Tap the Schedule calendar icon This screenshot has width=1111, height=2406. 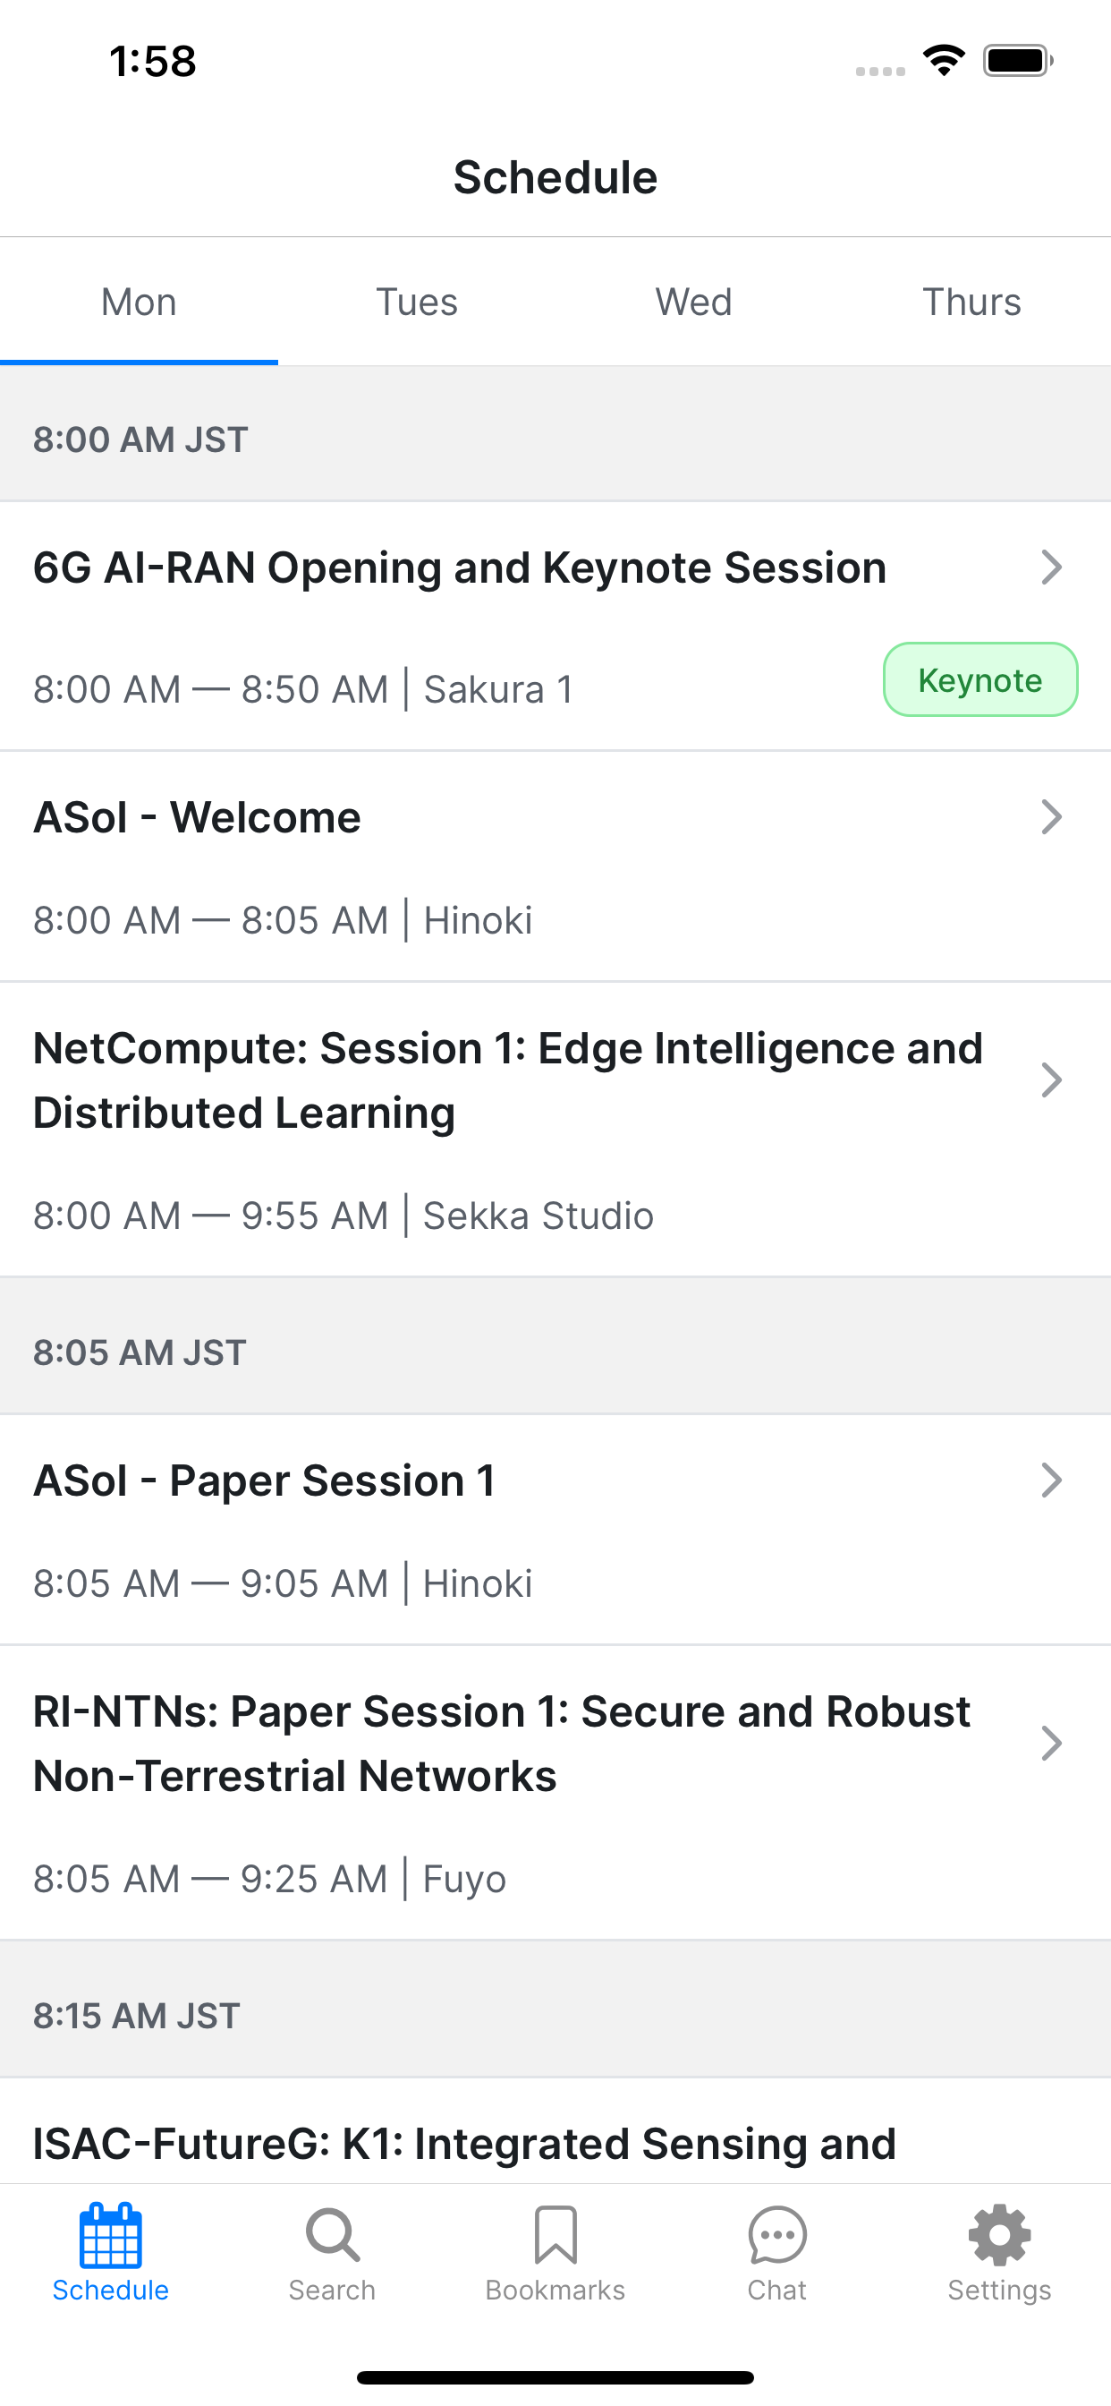[x=110, y=2235]
